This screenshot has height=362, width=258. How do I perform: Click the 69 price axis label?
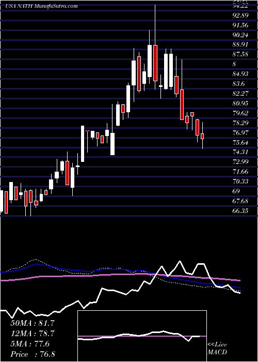pyautogui.click(x=236, y=191)
